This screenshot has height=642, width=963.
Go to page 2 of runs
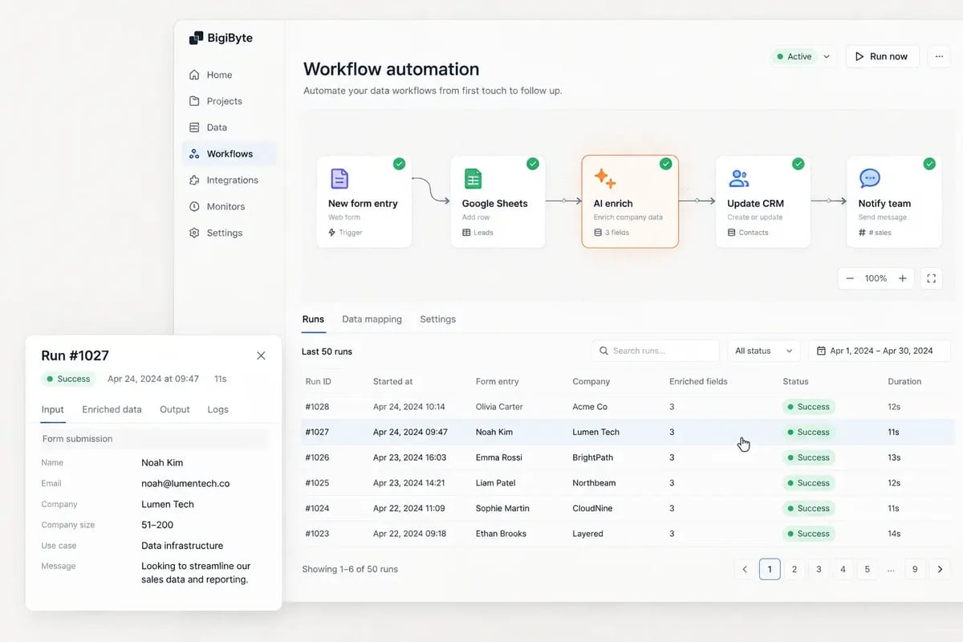[x=794, y=570]
